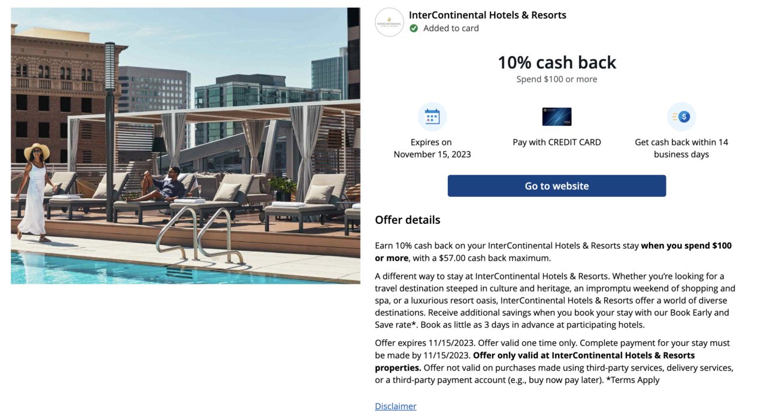The width and height of the screenshot is (776, 419).
Task: Open the Disclaimer link
Action: 395,406
